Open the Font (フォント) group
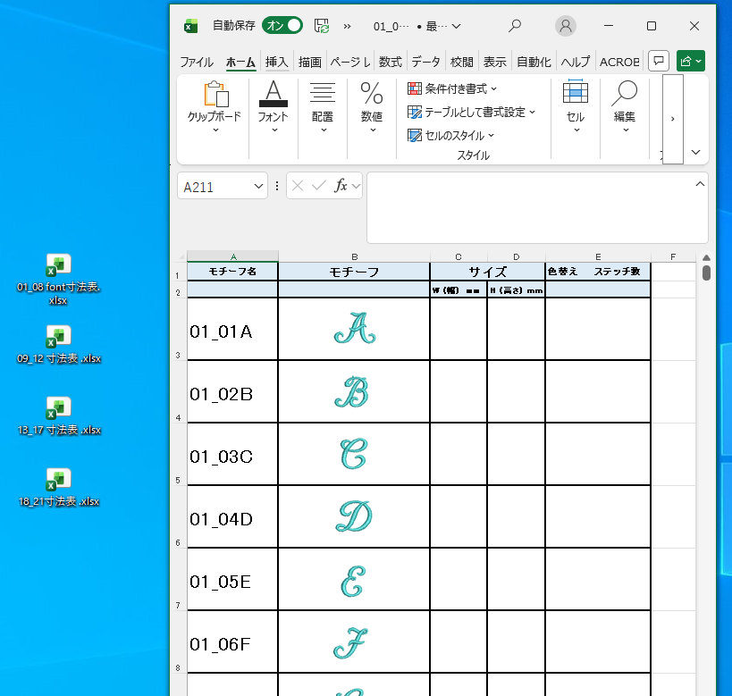The width and height of the screenshot is (732, 696). click(x=273, y=107)
